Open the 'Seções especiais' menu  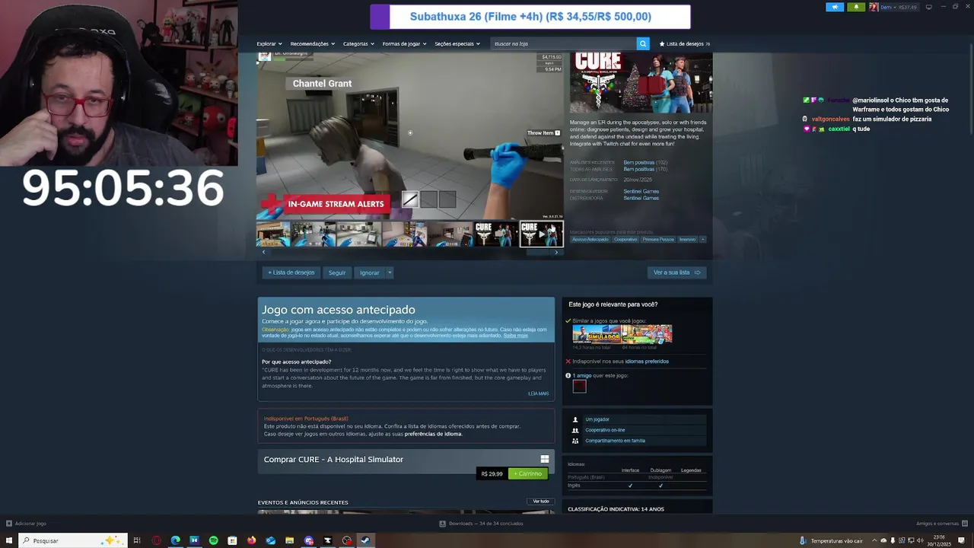(x=457, y=43)
